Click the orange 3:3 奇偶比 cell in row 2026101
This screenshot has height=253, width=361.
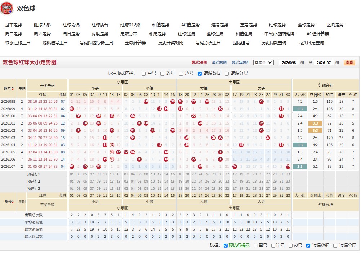[315, 123]
